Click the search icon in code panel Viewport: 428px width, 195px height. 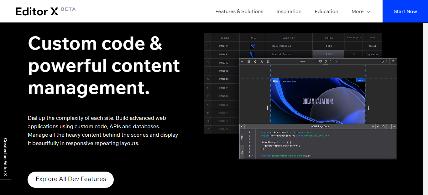(x=384, y=126)
